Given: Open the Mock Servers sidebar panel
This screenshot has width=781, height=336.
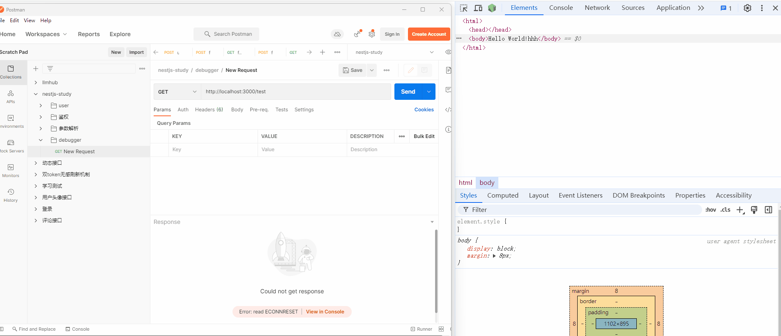Looking at the screenshot, I should tap(11, 146).
